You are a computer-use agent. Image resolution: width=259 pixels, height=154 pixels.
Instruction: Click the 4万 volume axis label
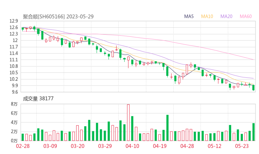pos(14,122)
